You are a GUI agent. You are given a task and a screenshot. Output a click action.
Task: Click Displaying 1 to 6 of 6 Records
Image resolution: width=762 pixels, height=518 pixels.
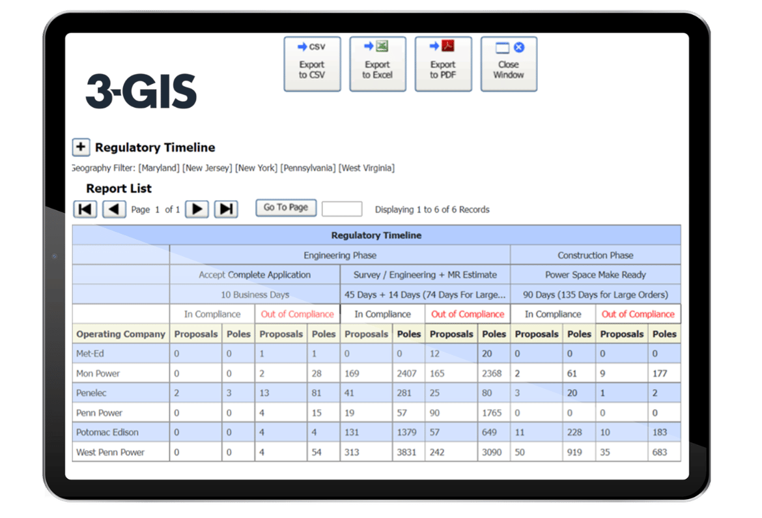[432, 210]
